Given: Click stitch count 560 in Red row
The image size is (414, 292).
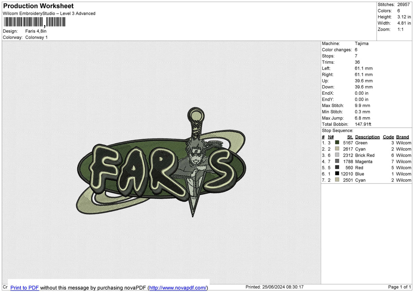Looking at the screenshot, I should point(349,168).
